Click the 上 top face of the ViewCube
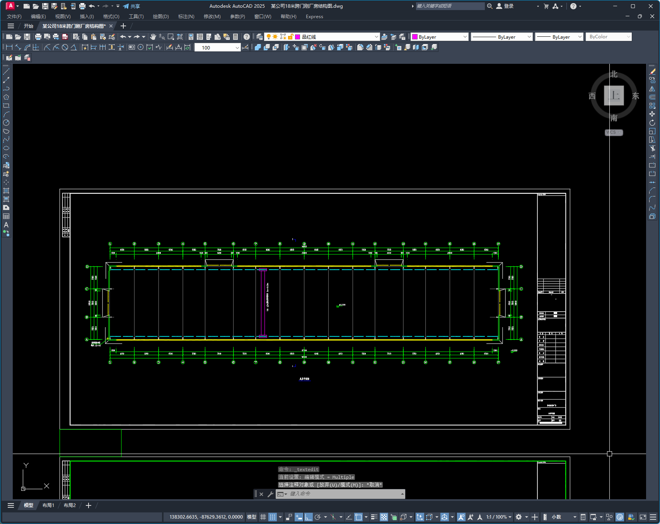This screenshot has height=524, width=660. click(614, 96)
